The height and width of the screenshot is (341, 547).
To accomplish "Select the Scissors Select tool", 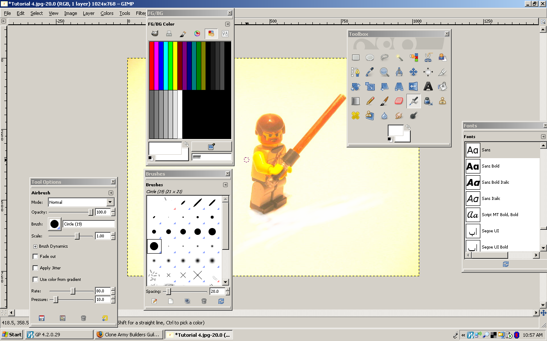I will (x=428, y=57).
